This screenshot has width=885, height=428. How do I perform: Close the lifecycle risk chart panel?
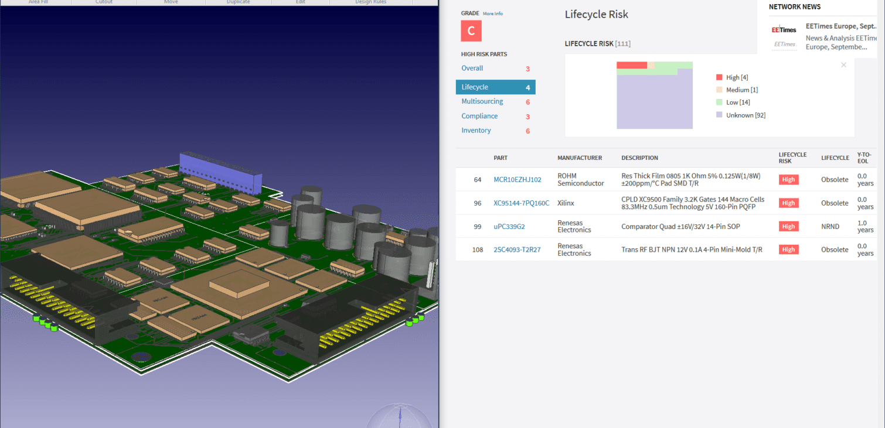point(843,65)
